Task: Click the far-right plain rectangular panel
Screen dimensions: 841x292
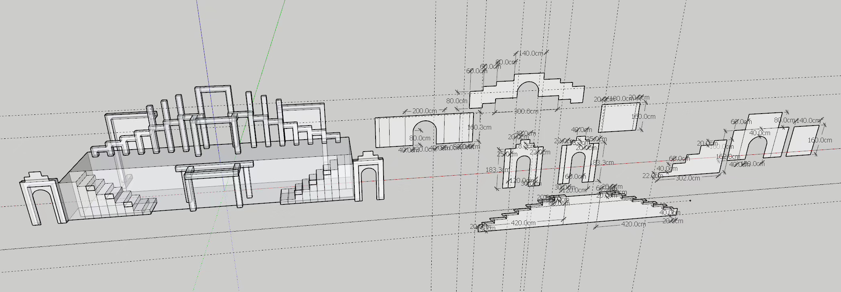Action: pyautogui.click(x=802, y=140)
